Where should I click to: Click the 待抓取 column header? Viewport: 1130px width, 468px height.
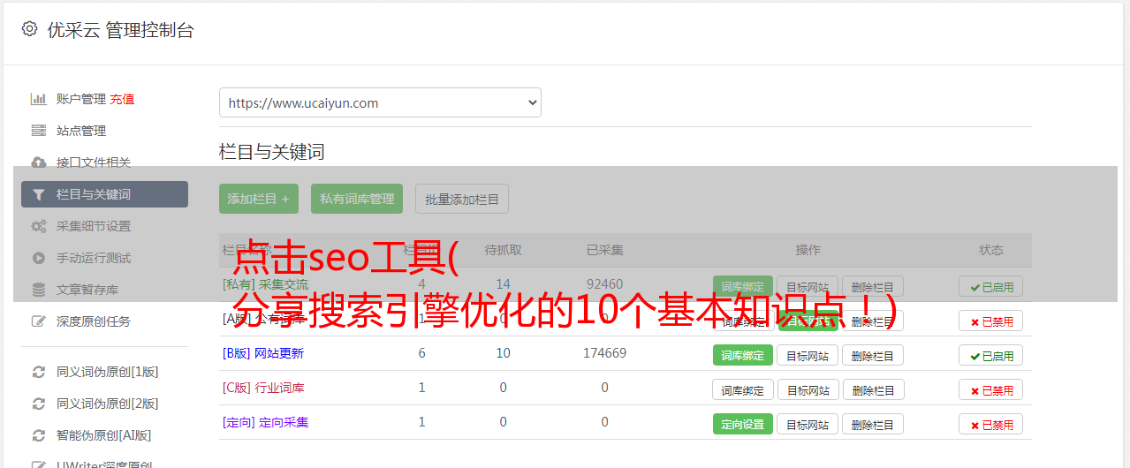[503, 250]
